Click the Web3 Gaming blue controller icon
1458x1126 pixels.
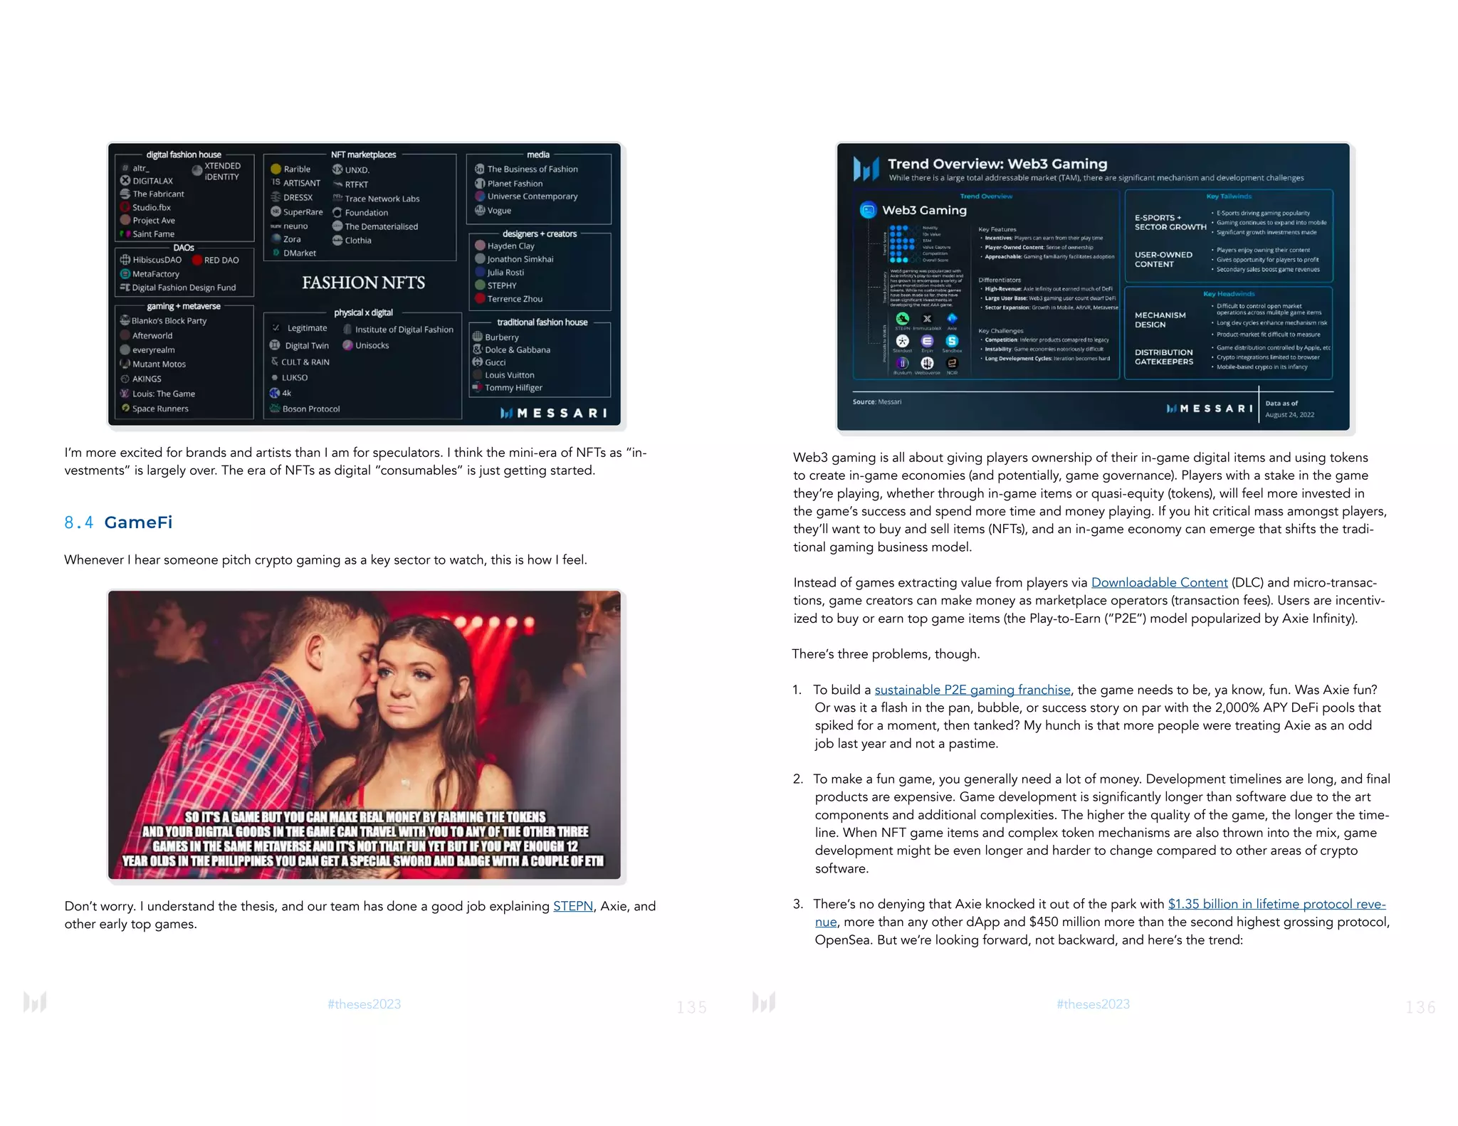point(868,210)
